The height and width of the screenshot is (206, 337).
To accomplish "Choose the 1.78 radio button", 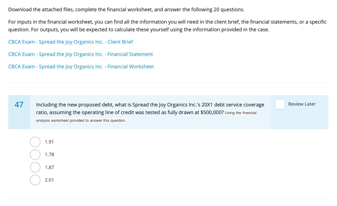I will pyautogui.click(x=35, y=155).
